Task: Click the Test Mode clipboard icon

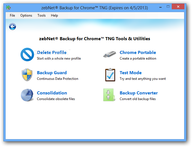Action: 110,75
